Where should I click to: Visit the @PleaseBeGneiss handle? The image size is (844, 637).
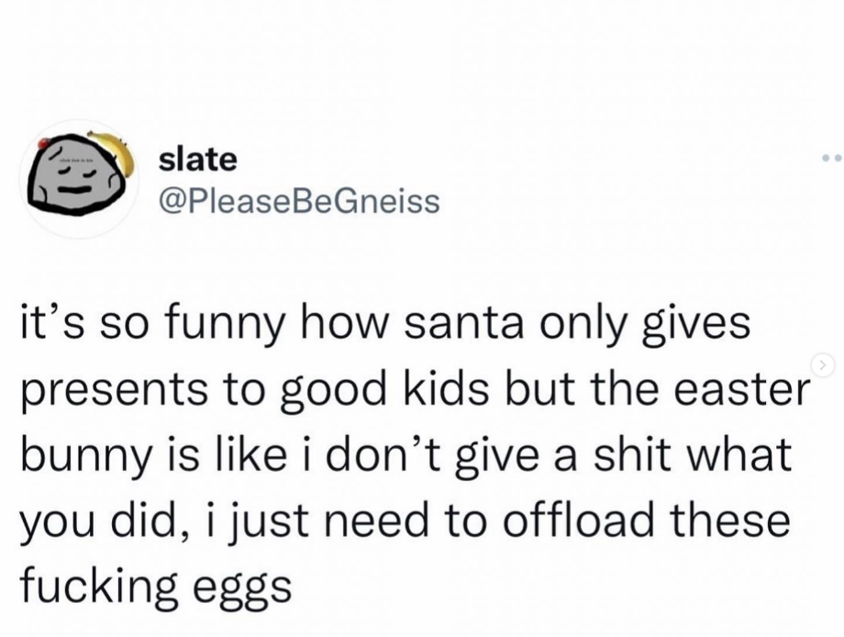[x=299, y=199]
